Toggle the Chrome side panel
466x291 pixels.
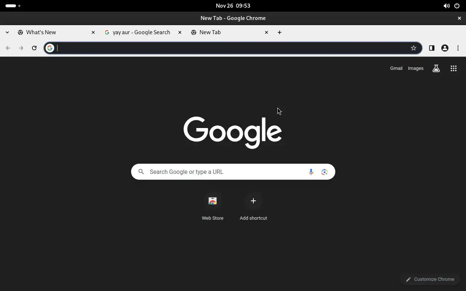tap(432, 48)
